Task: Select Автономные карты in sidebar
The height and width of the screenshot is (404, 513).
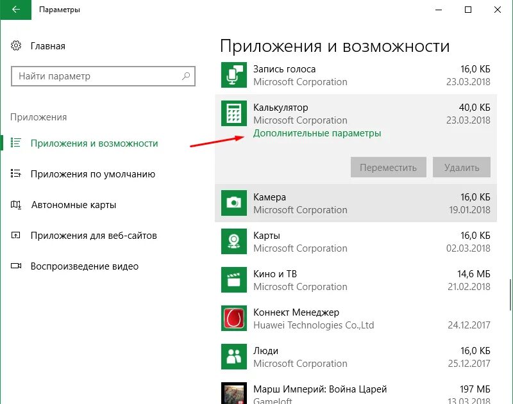Action: tap(74, 205)
